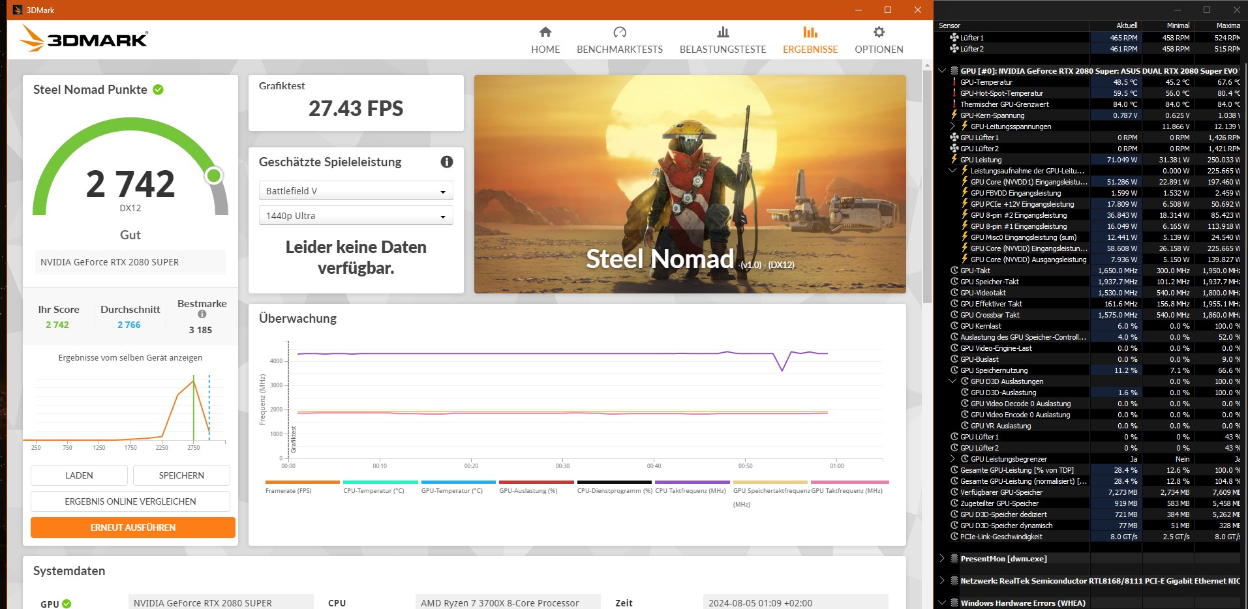Click the info icon under Bestmarke
This screenshot has width=1248, height=609.
pyautogui.click(x=202, y=314)
